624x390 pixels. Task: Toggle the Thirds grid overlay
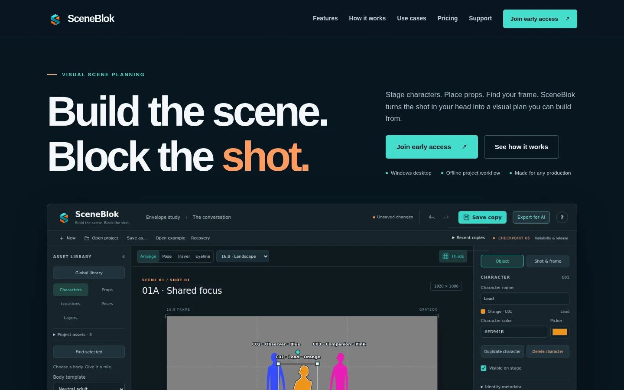click(453, 257)
